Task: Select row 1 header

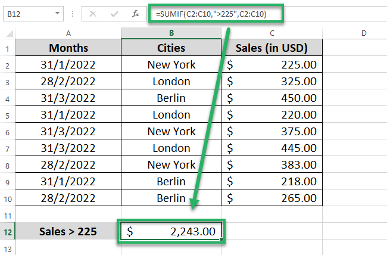Action: click(x=7, y=49)
